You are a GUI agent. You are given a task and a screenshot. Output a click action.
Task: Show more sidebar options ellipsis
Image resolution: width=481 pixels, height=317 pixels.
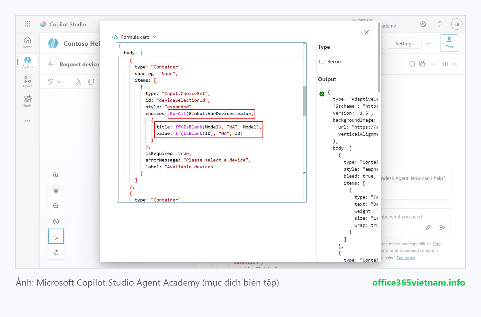click(x=27, y=121)
